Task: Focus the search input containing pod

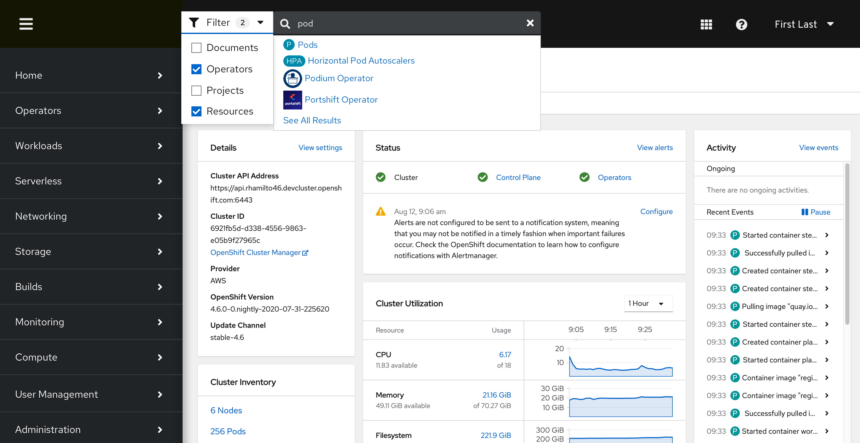Action: (407, 23)
